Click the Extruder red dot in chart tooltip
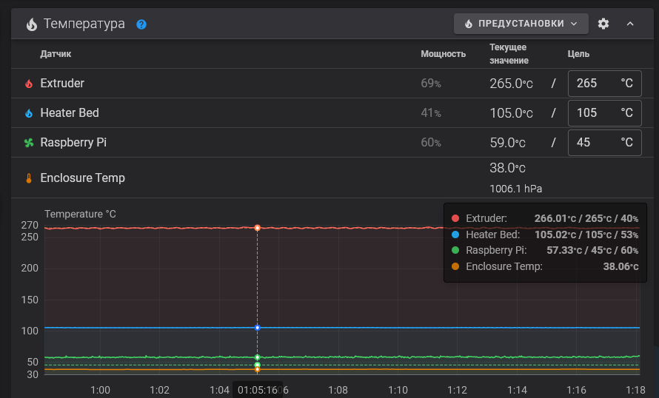This screenshot has width=659, height=398. click(455, 219)
